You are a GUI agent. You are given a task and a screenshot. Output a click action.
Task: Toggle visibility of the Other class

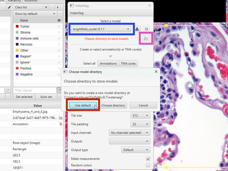(x=59, y=50)
